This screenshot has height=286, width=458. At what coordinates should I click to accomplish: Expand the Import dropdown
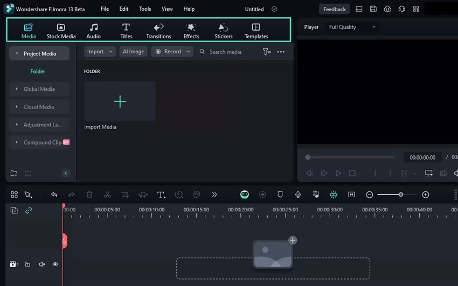(100, 52)
